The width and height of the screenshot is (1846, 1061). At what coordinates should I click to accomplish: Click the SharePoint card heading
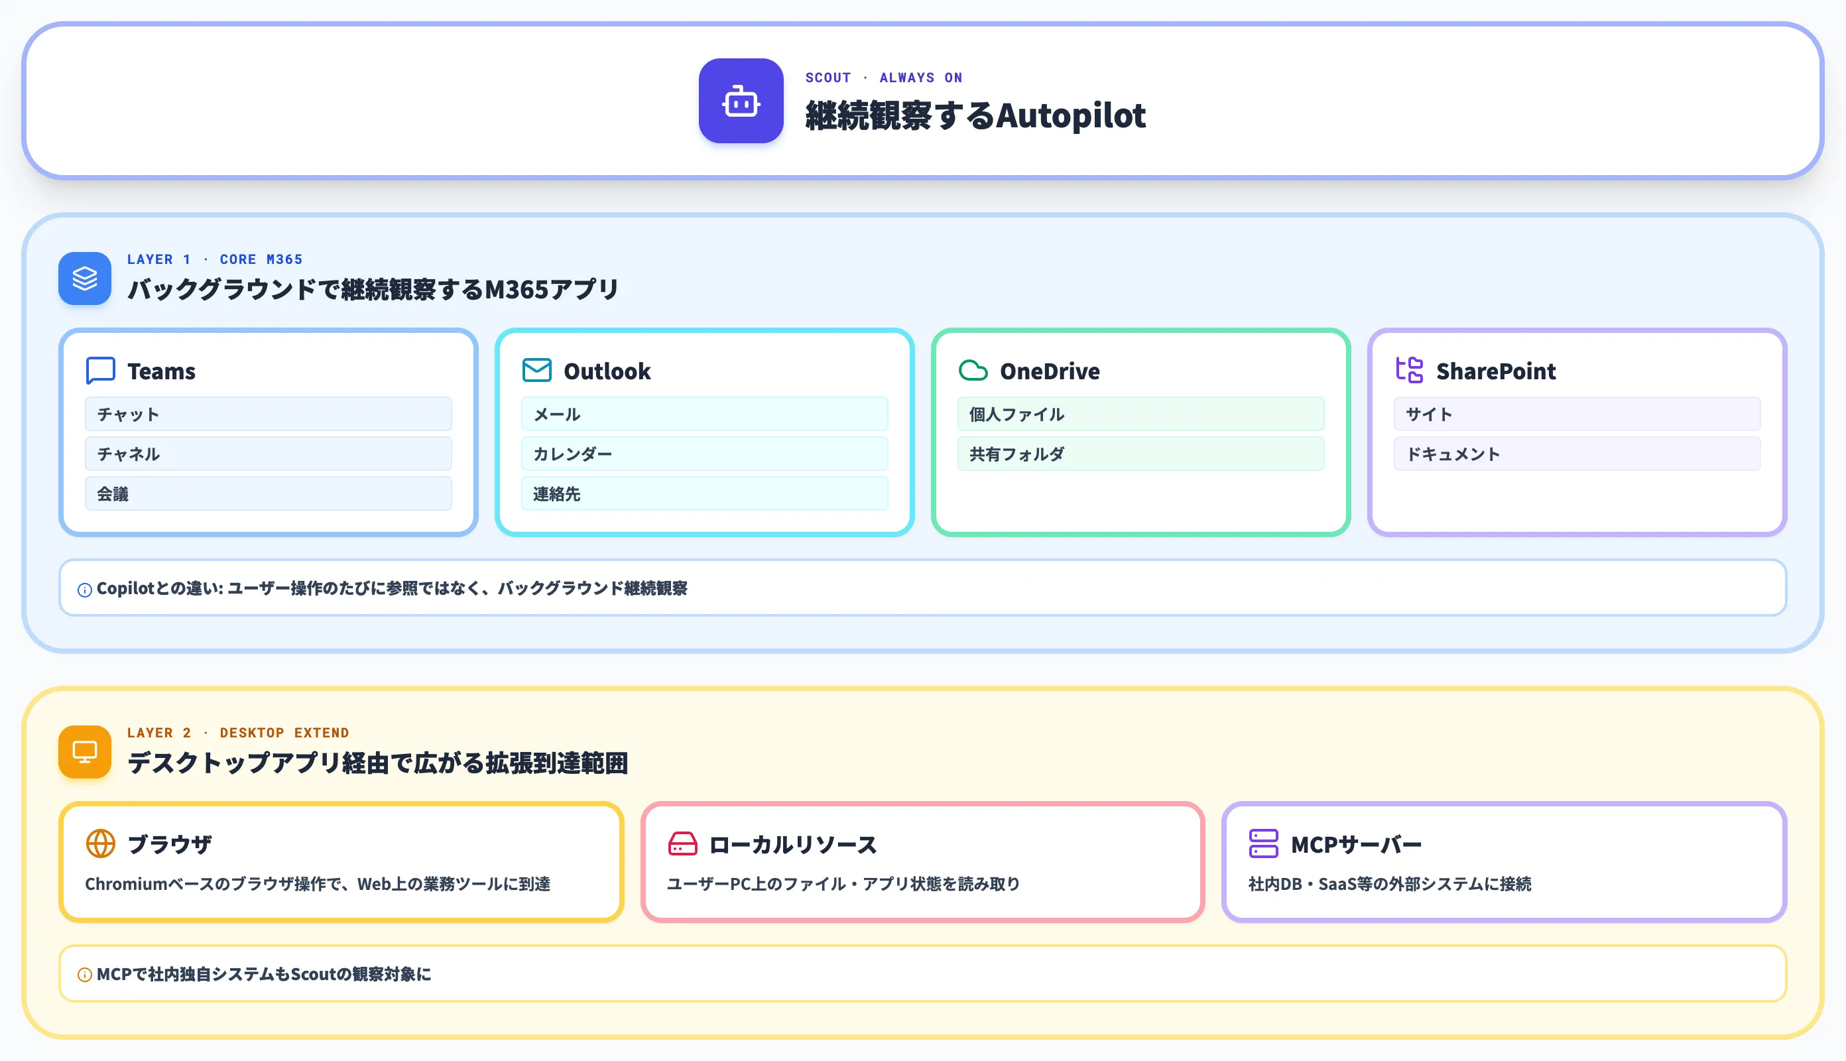[x=1496, y=371]
